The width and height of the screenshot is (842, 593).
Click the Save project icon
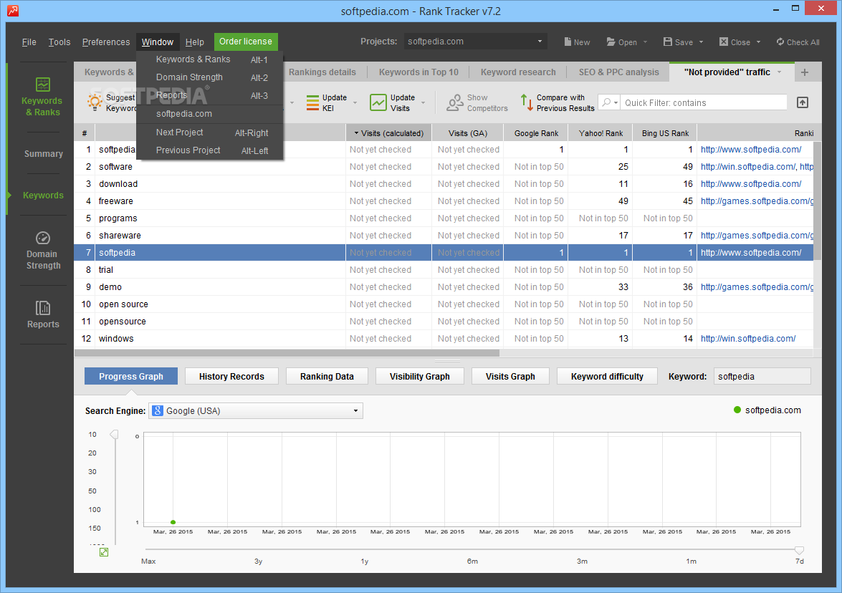pos(667,42)
